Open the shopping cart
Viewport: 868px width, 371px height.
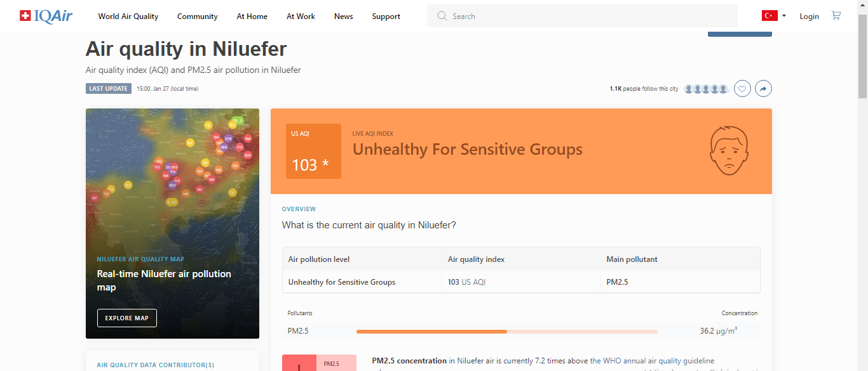click(836, 16)
